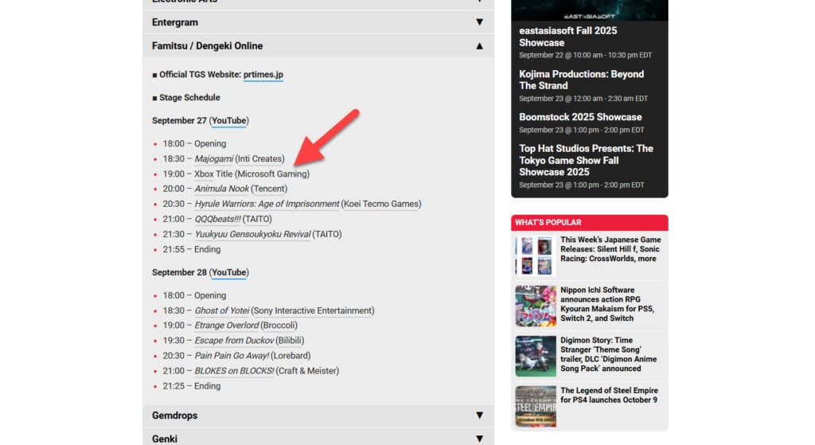Open the eastasiasoft Fall 2025 Showcase event
The height and width of the screenshot is (445, 815).
tap(567, 37)
